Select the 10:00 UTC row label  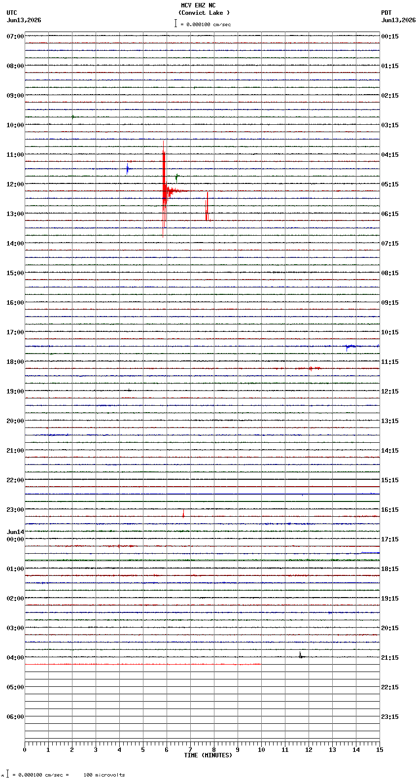[15, 125]
